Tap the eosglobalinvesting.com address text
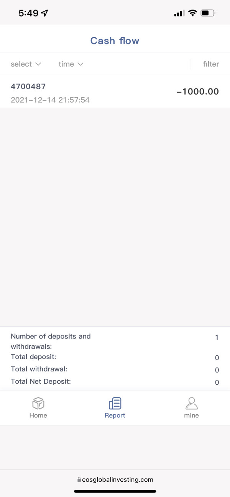This screenshot has height=497, width=230. coord(118,479)
